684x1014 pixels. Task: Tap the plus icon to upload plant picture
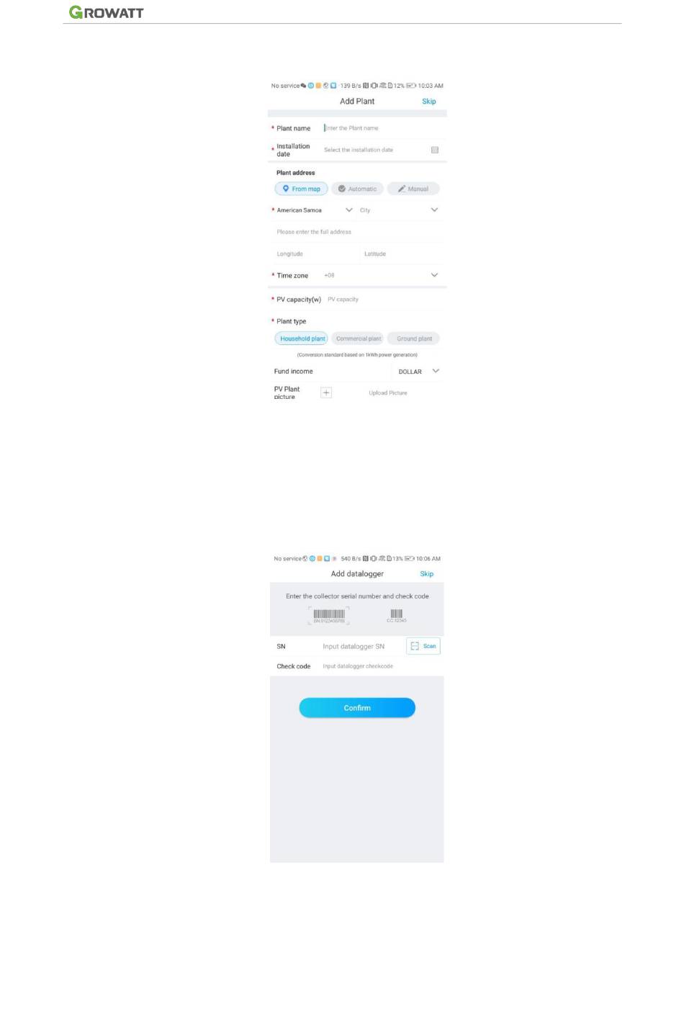[x=326, y=392]
